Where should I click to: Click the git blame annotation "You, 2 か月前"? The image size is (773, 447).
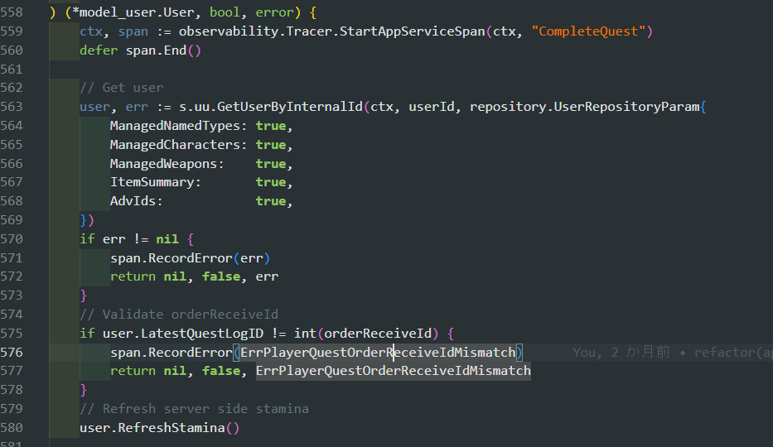(621, 353)
